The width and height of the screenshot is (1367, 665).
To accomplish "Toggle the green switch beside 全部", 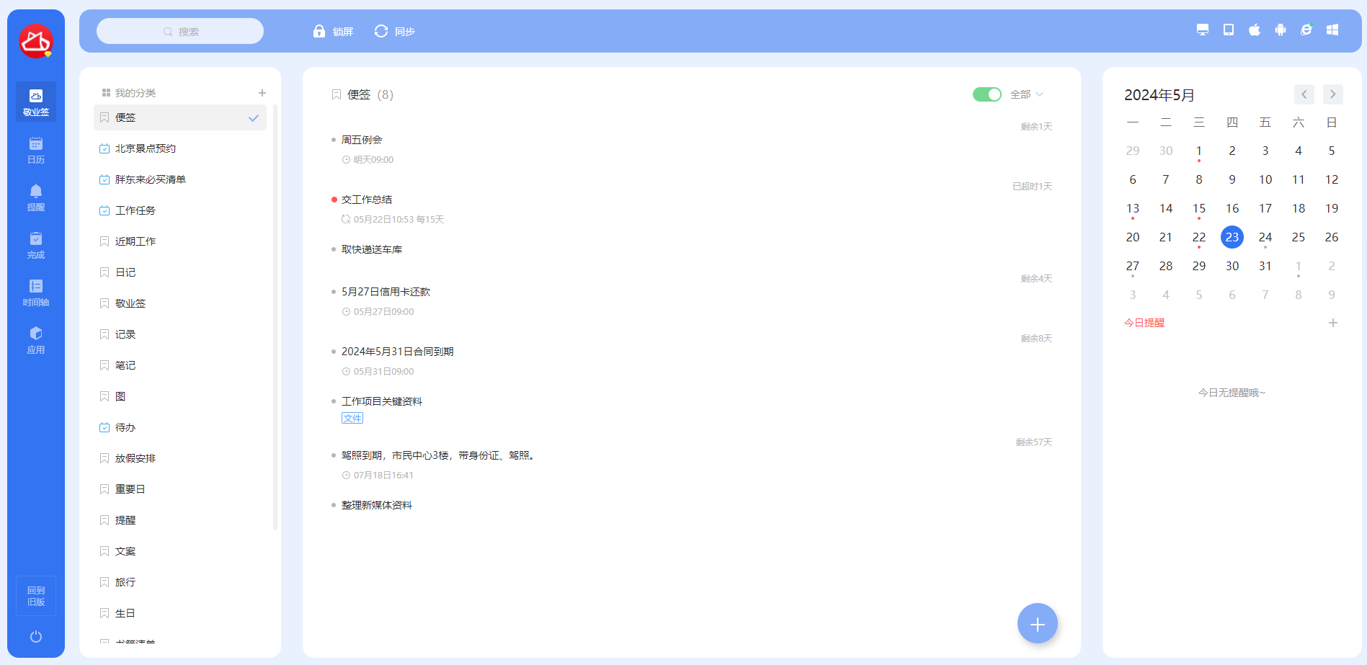I will (x=987, y=94).
